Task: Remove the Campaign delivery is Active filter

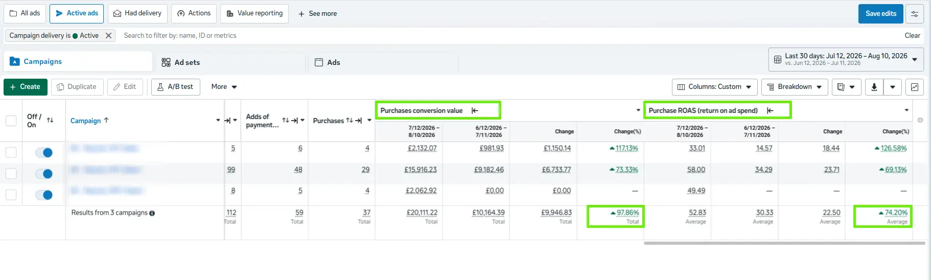Action: click(108, 36)
